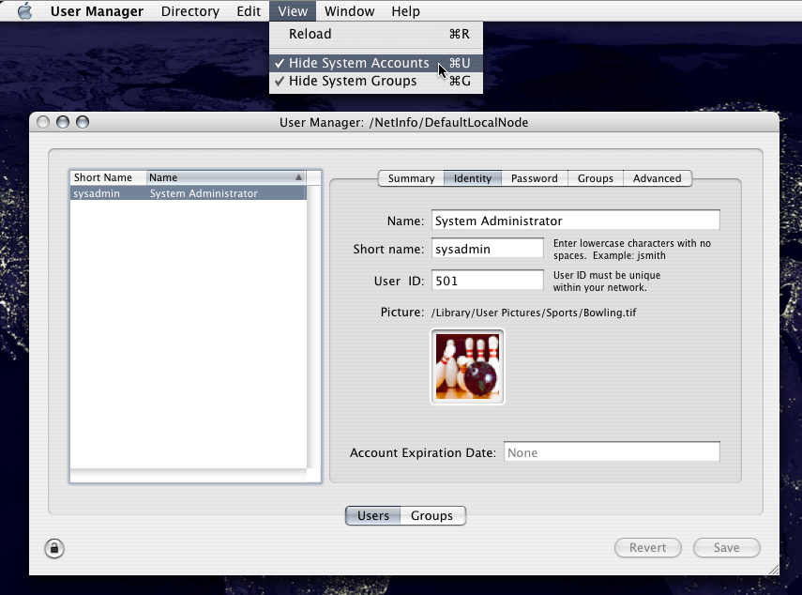Select the Users segment button
Viewport: 802px width, 595px height.
373,516
